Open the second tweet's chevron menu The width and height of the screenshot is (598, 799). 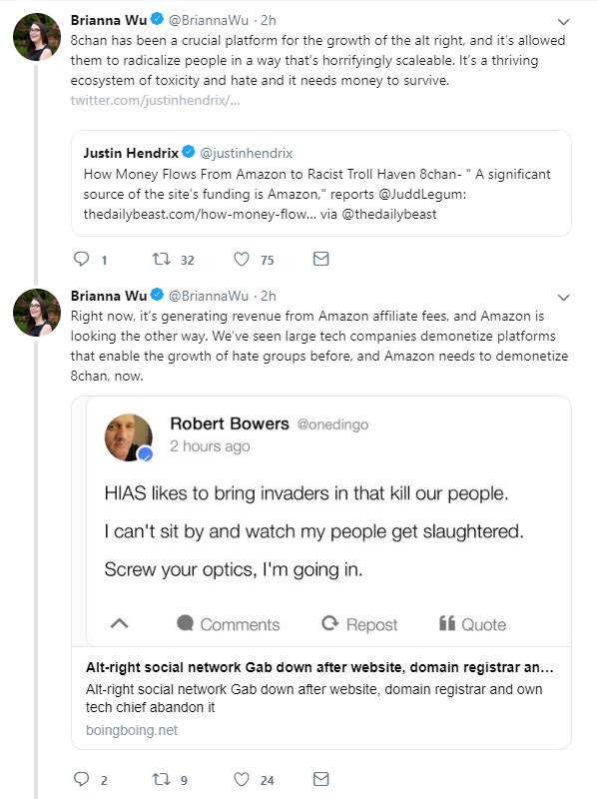point(563,298)
